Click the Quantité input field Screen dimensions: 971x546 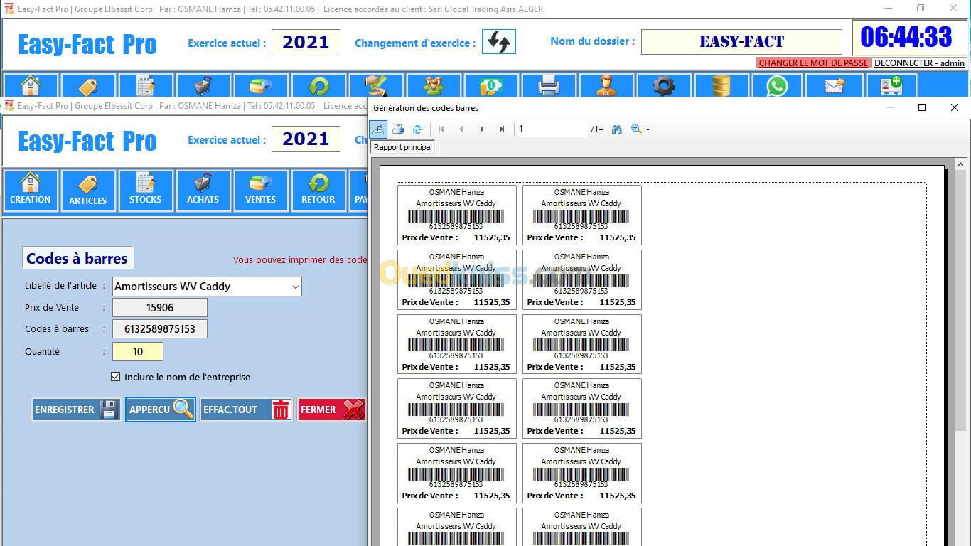click(138, 352)
